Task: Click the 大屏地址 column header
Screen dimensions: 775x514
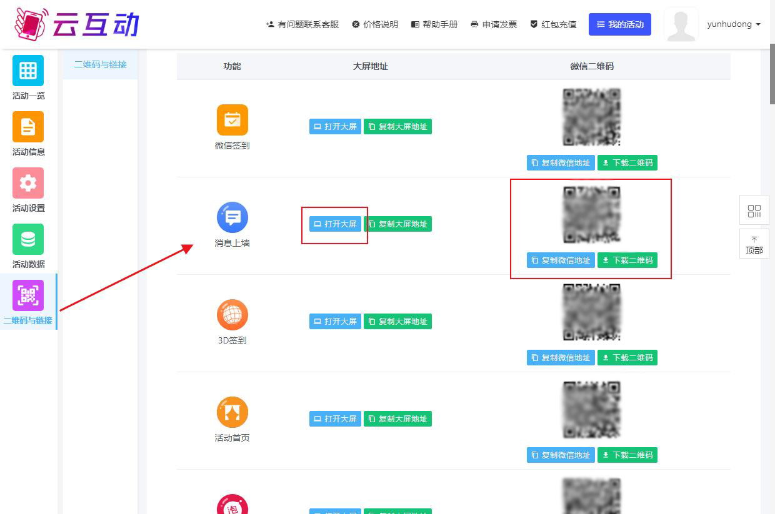Action: (x=371, y=66)
